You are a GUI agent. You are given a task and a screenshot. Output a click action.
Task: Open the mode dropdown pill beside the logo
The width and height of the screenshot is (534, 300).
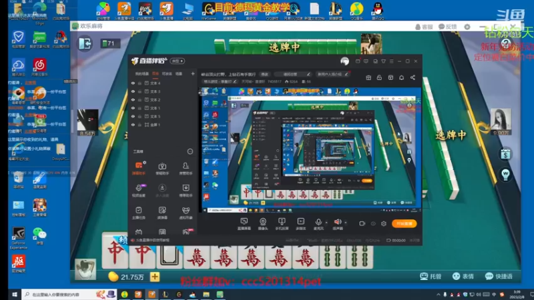click(177, 61)
